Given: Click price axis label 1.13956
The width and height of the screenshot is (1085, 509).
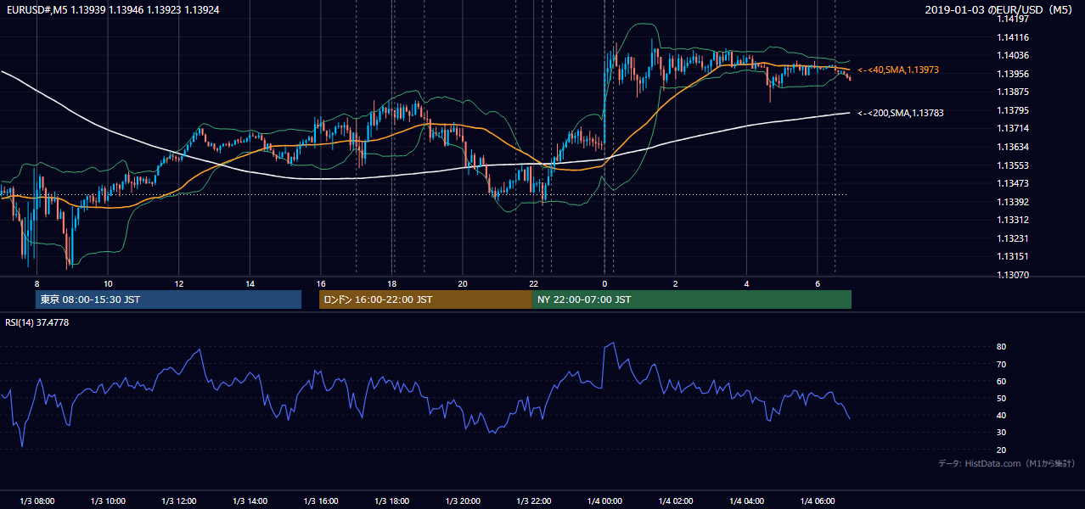Looking at the screenshot, I should pos(1012,74).
